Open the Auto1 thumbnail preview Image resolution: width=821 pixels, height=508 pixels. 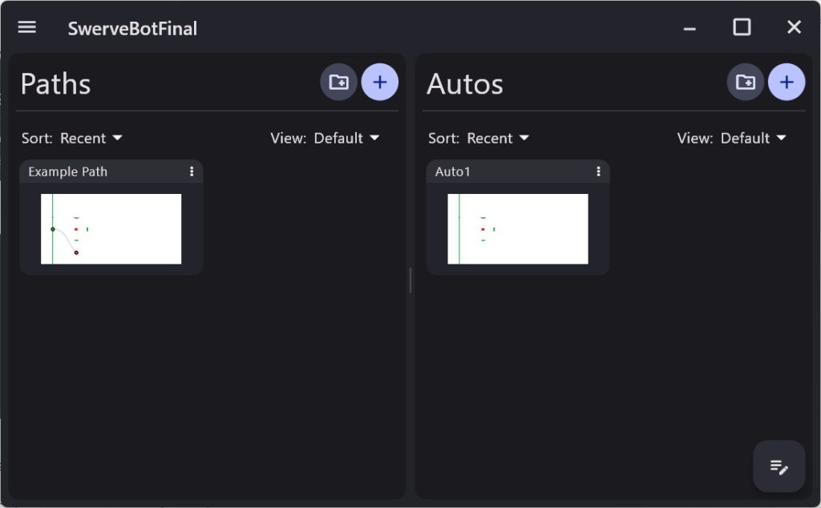pyautogui.click(x=518, y=229)
